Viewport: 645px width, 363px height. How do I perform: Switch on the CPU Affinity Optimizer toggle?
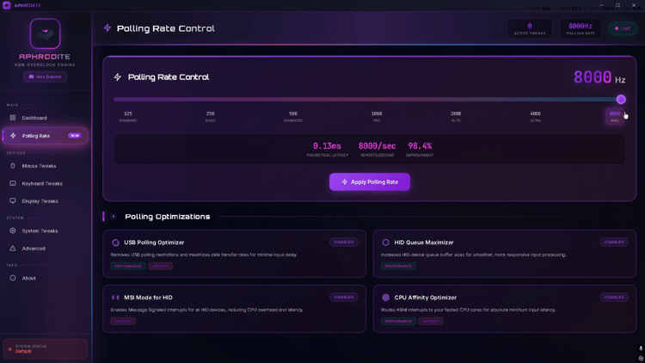pos(614,297)
